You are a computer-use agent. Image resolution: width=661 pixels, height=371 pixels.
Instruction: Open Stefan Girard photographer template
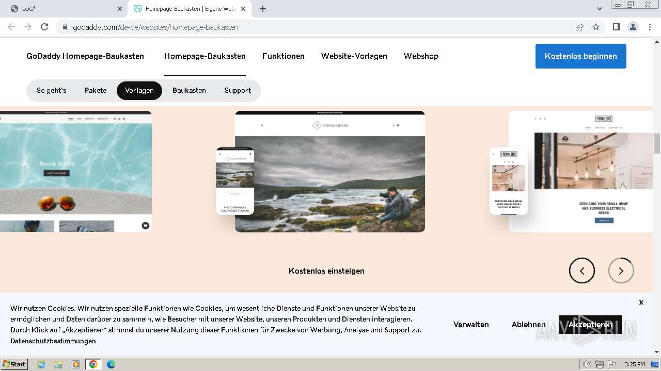coord(330,172)
